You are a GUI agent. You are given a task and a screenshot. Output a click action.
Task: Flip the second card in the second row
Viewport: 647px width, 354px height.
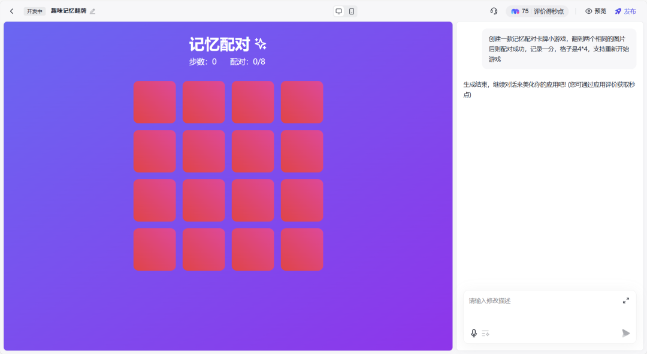pyautogui.click(x=204, y=152)
